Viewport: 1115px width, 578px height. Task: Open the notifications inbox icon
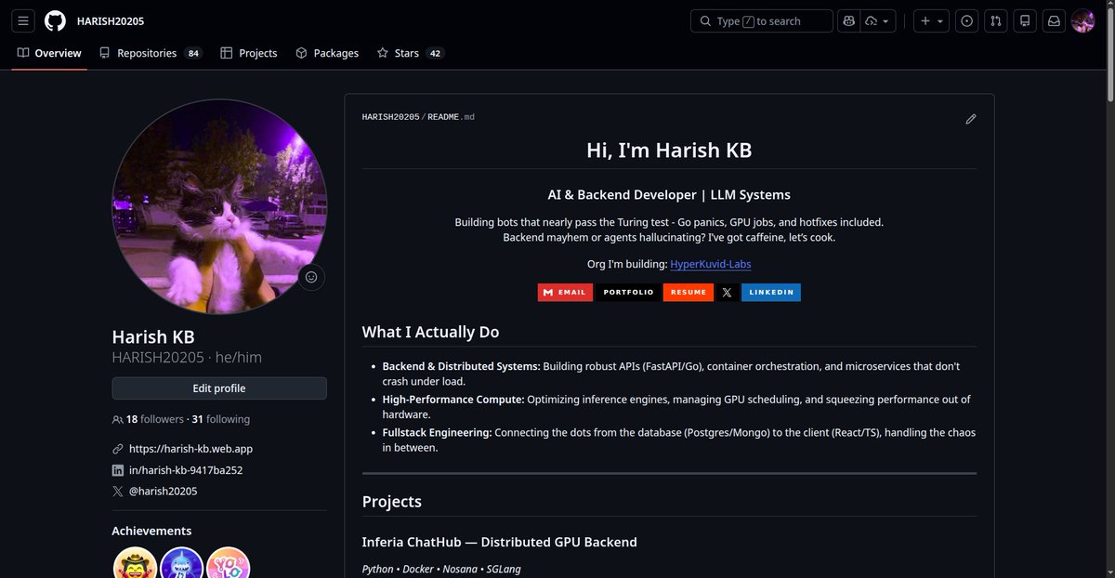click(x=1054, y=20)
